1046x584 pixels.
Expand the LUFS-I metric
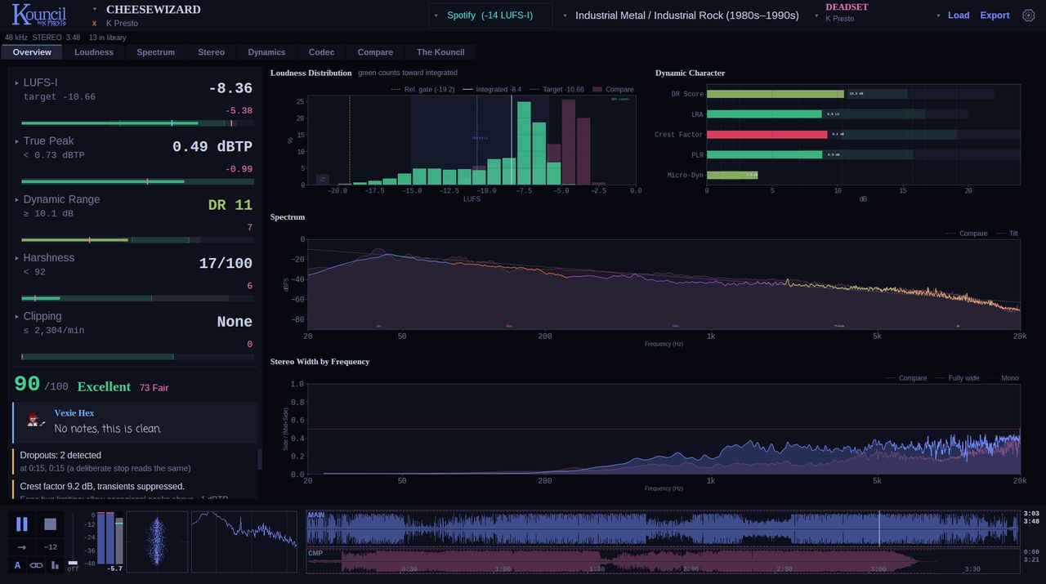16,82
